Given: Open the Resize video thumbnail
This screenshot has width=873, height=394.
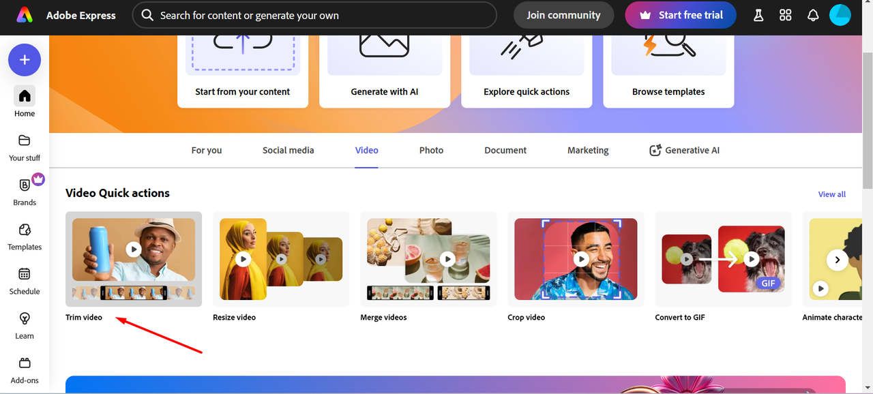Looking at the screenshot, I should click(281, 259).
